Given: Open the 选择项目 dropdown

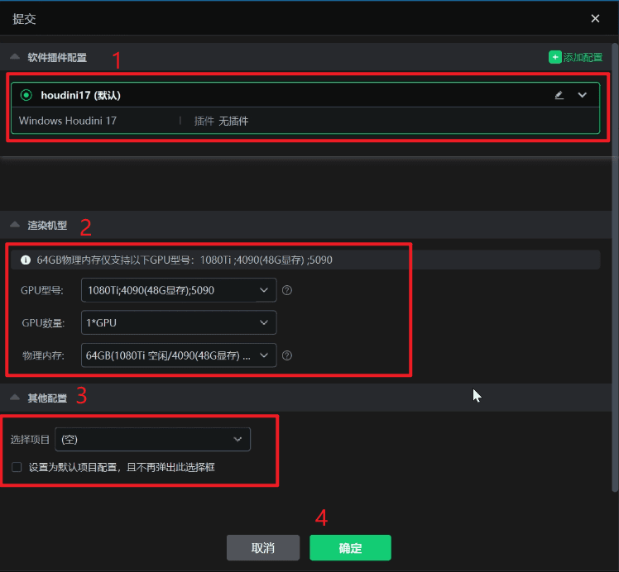Looking at the screenshot, I should (x=152, y=439).
